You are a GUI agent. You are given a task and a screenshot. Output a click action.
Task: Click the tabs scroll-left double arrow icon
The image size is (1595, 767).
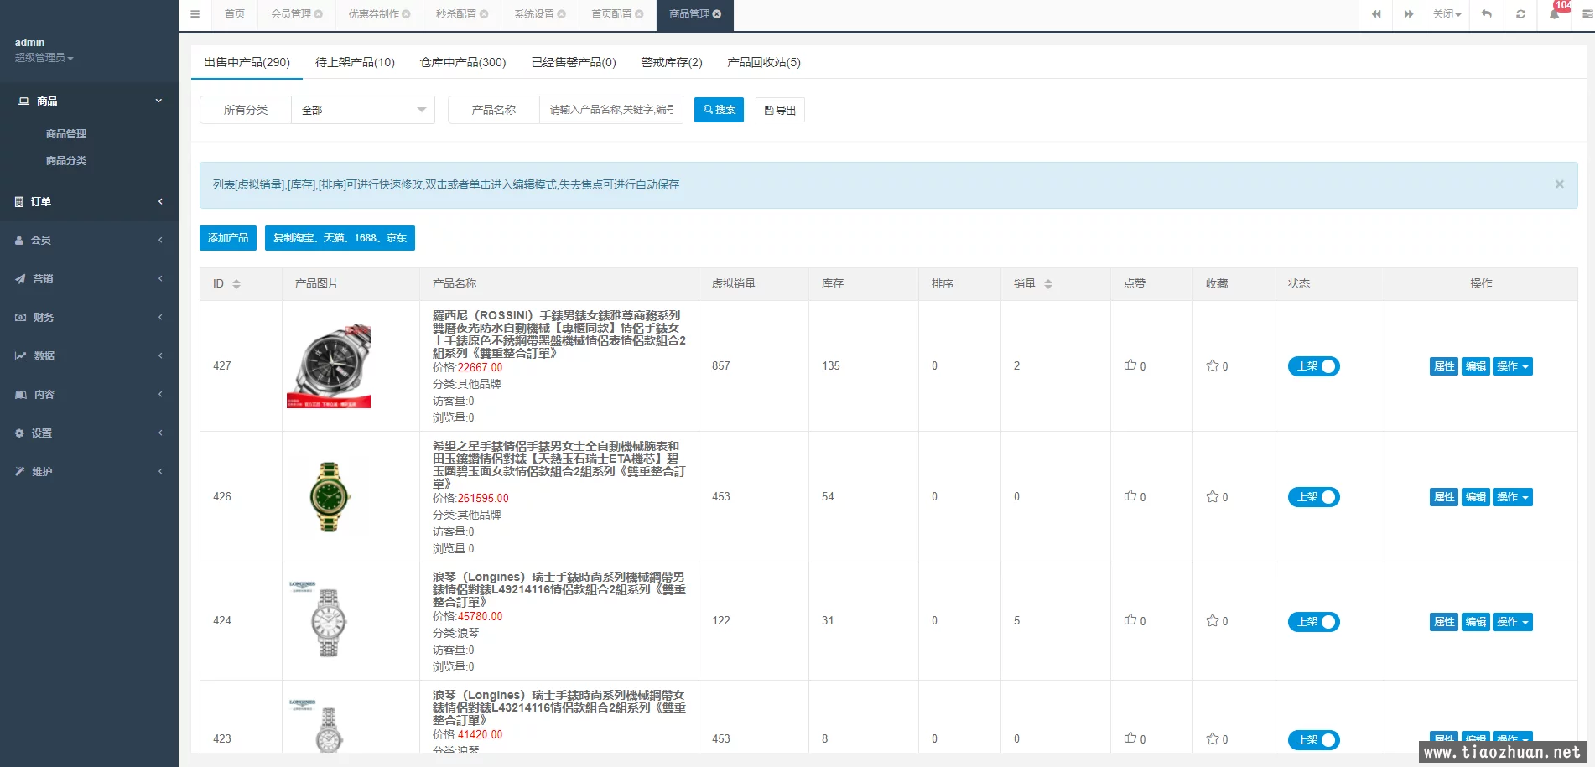pos(1376,14)
